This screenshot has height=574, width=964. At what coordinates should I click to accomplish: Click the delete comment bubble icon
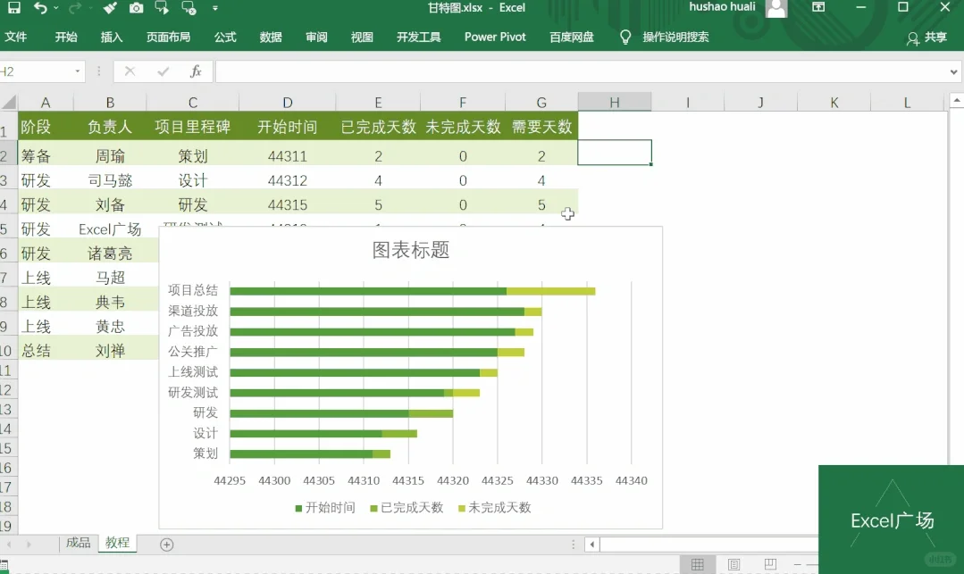(x=189, y=7)
